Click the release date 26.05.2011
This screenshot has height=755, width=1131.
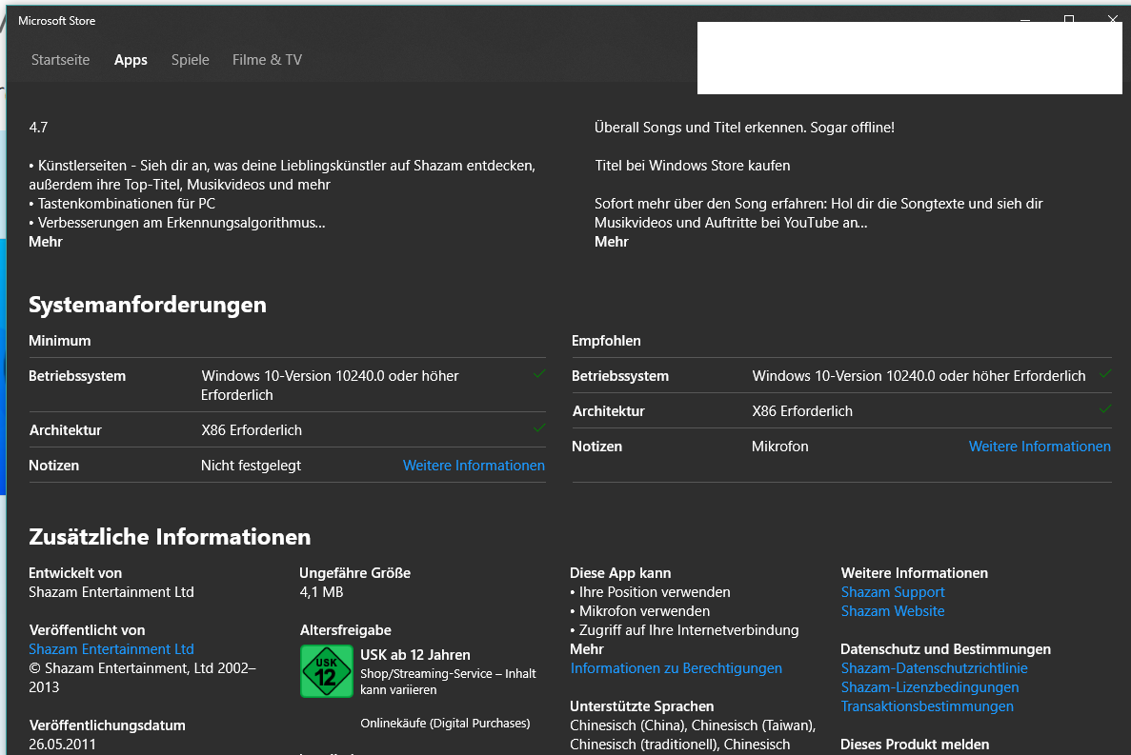(x=62, y=745)
